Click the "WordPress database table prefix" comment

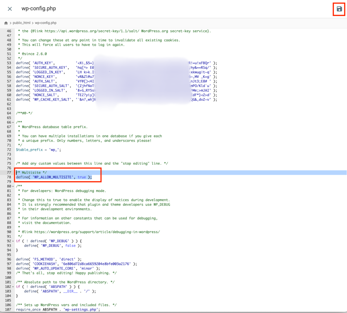(x=53, y=127)
